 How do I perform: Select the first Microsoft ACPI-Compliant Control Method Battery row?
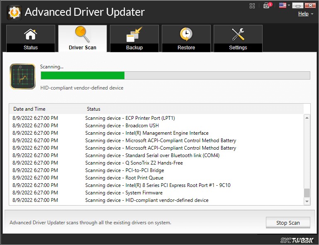click(x=156, y=141)
